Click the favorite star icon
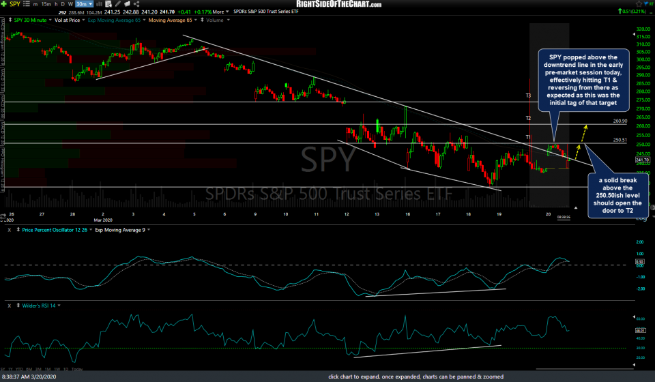 (639, 4)
